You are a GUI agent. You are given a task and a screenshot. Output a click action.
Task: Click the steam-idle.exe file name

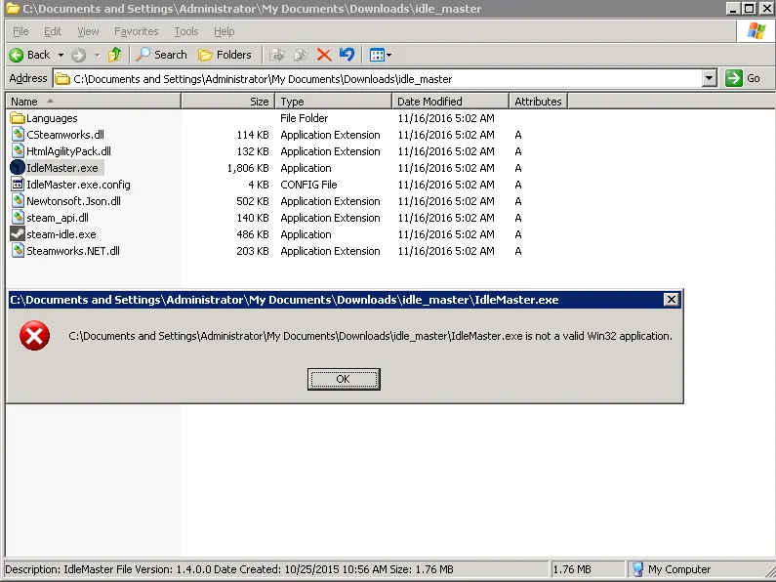click(x=61, y=234)
